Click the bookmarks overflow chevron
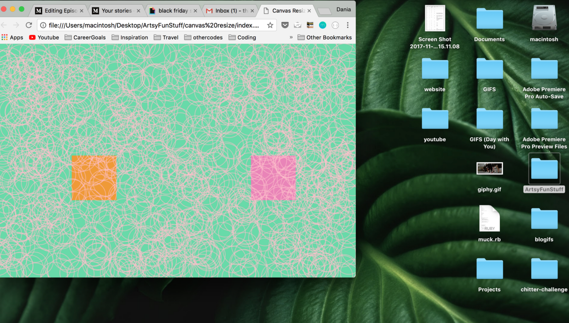Image resolution: width=569 pixels, height=323 pixels. [x=291, y=37]
